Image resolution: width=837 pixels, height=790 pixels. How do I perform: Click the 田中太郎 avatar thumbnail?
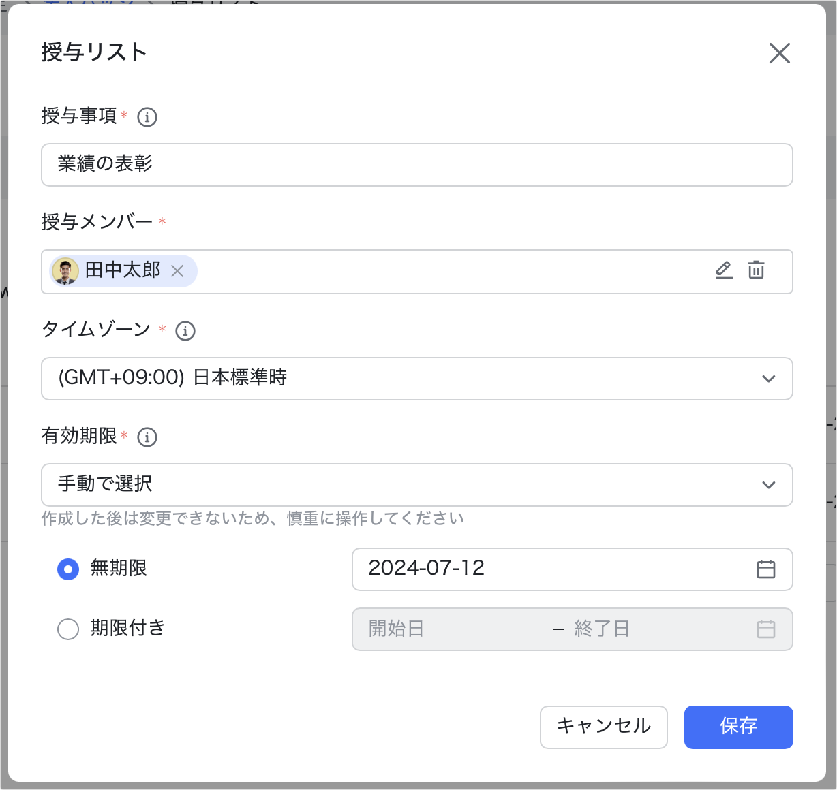65,271
